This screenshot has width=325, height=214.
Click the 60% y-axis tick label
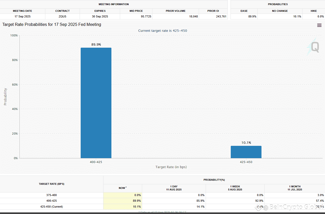[x=15, y=85]
